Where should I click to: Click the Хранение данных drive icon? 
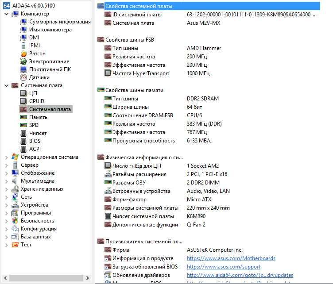[15, 189]
